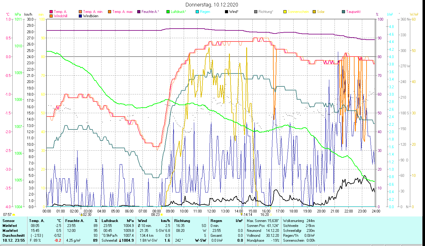
Task: Click the timestamp 10.12. 23:55
Action: [14, 240]
